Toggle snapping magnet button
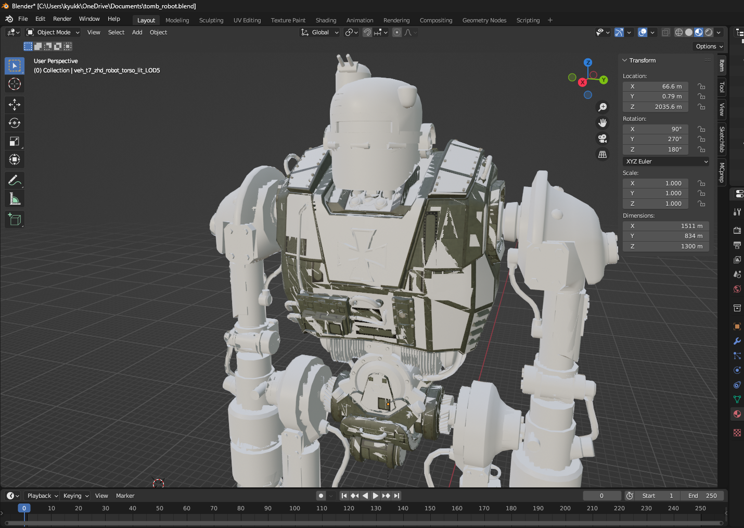The image size is (744, 528). click(x=367, y=32)
